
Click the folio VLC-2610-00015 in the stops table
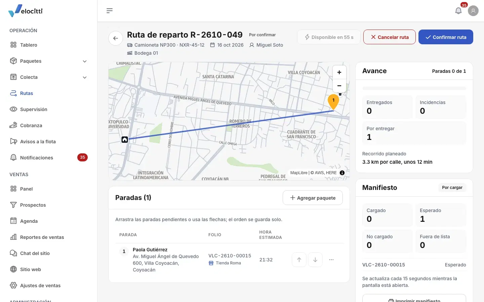(230, 256)
